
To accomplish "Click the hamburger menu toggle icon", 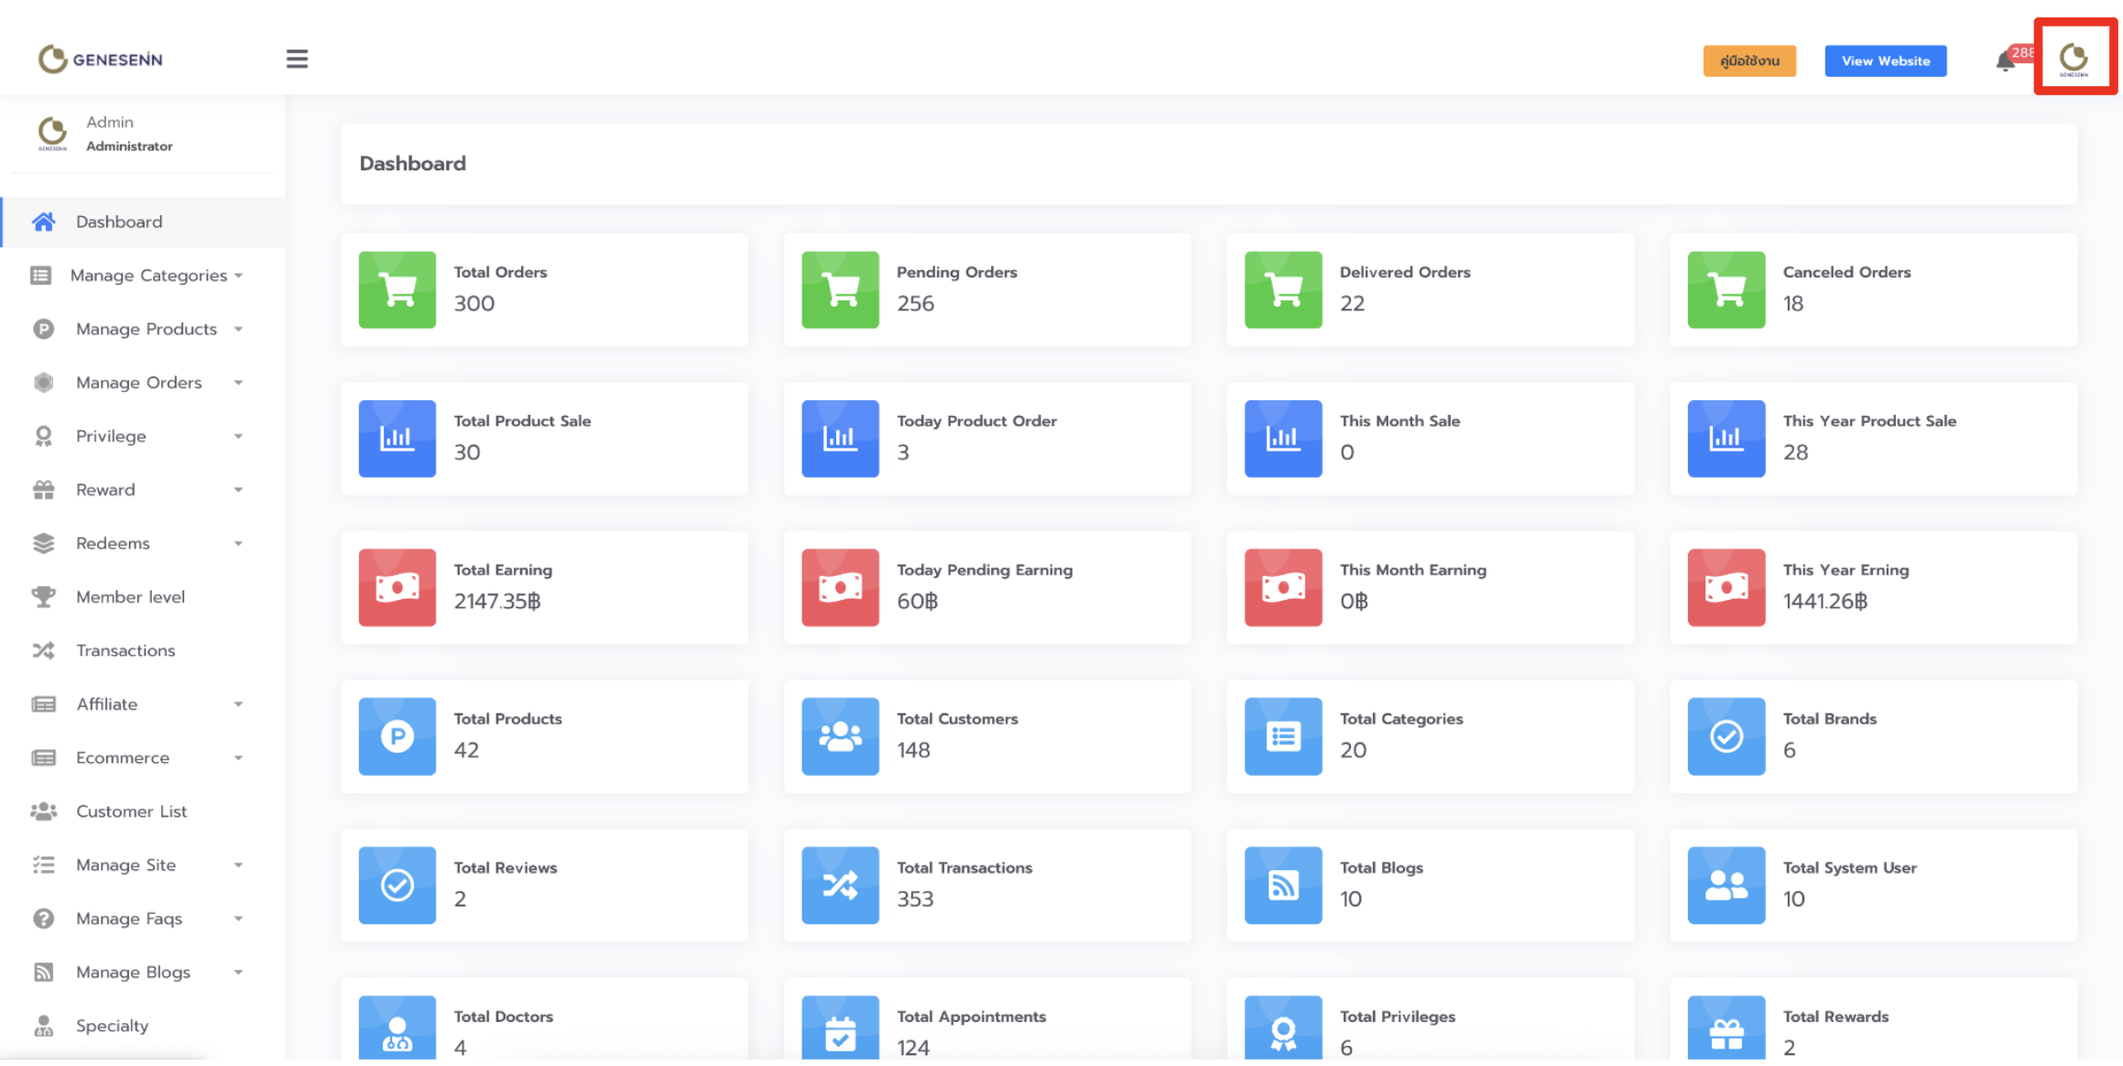I will point(297,60).
